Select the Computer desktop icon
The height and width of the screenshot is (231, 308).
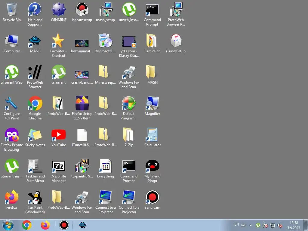coord(12,41)
